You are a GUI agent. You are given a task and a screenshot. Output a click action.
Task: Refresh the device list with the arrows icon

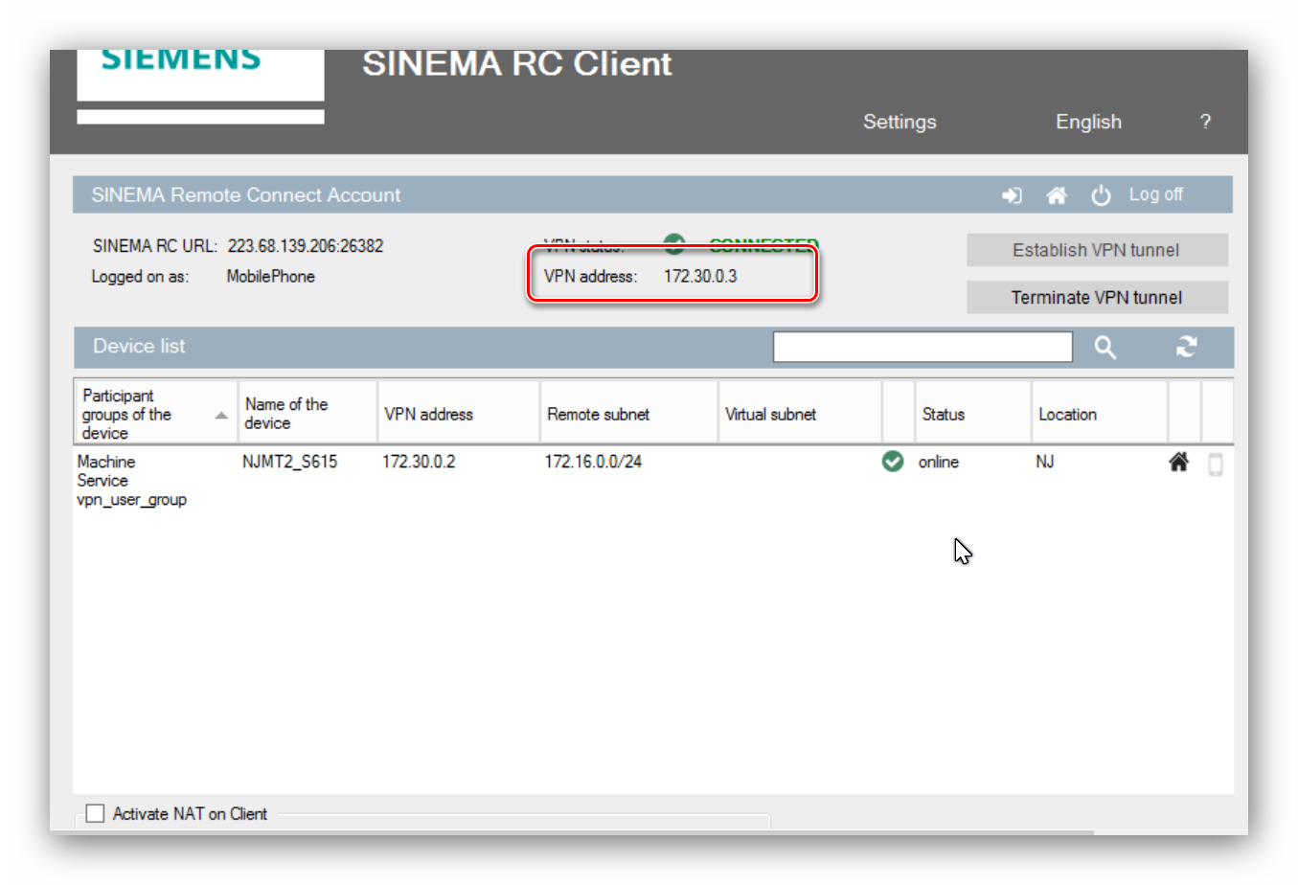coord(1187,347)
